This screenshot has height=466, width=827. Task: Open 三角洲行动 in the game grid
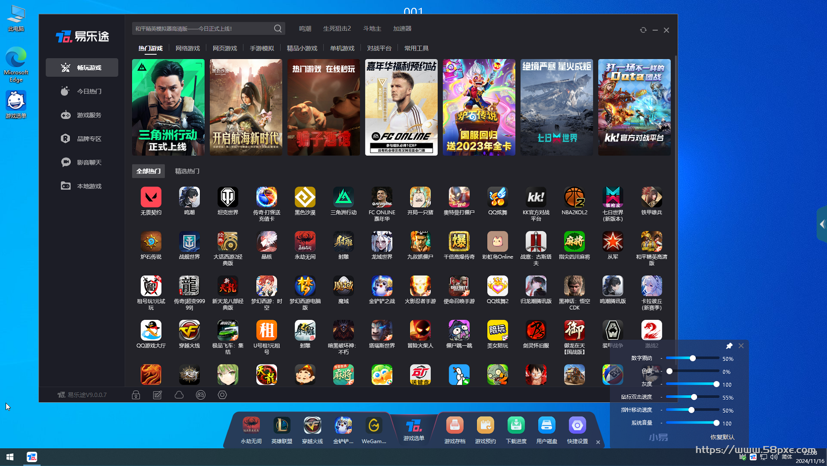click(x=344, y=197)
